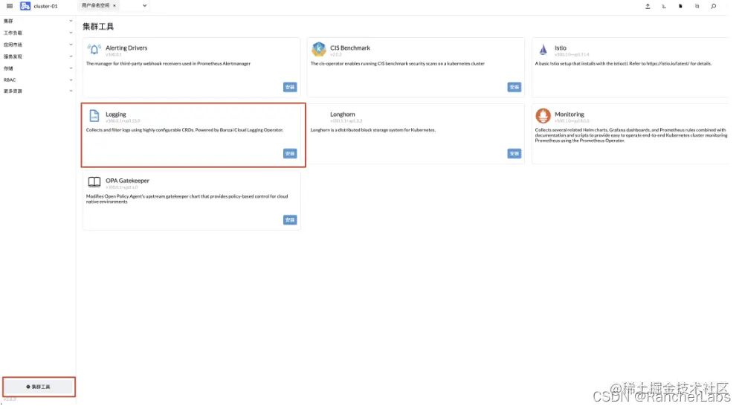This screenshot has width=742, height=409.
Task: Expand the RBAC sidebar section chevron
Action: [71, 80]
